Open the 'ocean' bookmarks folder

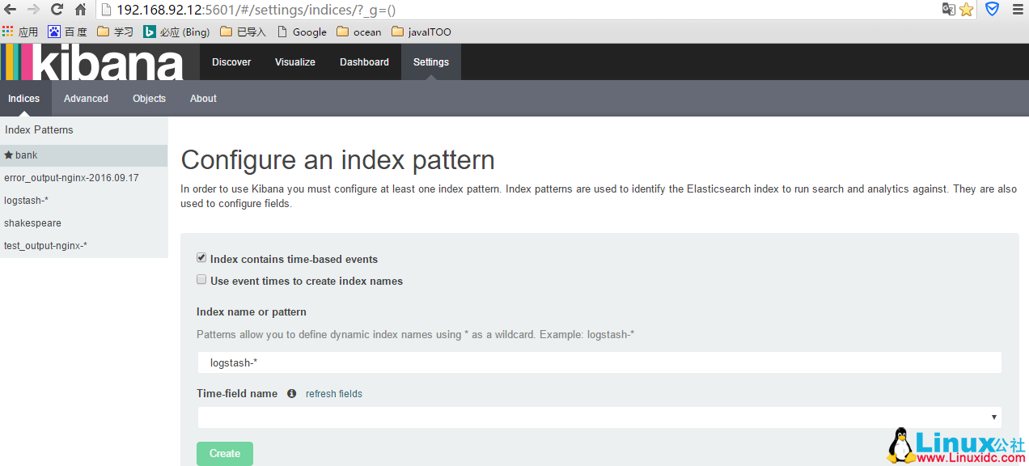[x=358, y=32]
